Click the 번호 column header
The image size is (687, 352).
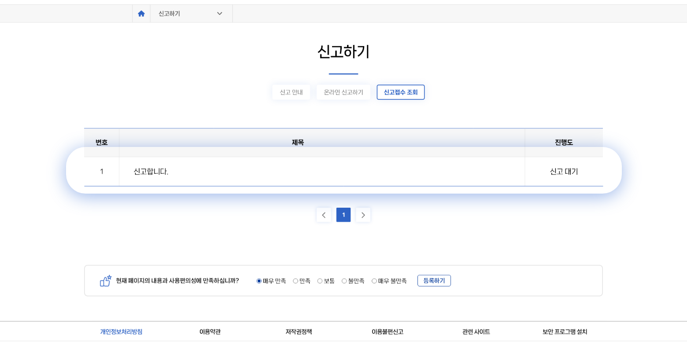click(102, 143)
